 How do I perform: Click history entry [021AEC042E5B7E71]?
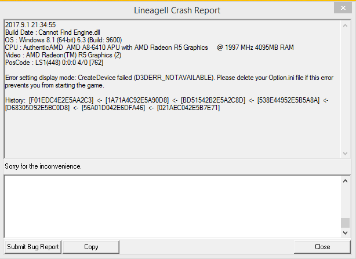pyautogui.click(x=188, y=108)
